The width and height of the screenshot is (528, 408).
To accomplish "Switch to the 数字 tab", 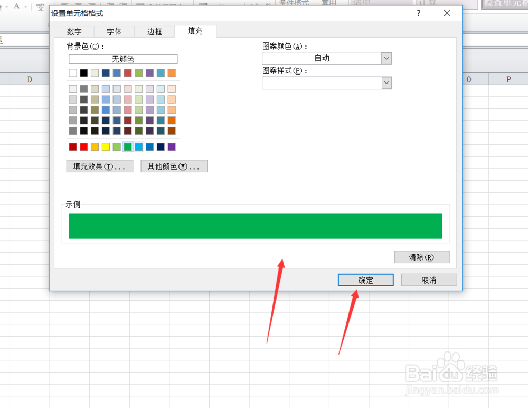I will (x=74, y=31).
